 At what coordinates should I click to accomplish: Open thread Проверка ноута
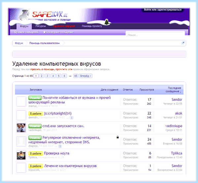coord(56,153)
